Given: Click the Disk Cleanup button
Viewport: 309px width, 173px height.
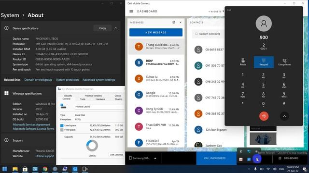Looking at the screenshot, I should point(116,155).
